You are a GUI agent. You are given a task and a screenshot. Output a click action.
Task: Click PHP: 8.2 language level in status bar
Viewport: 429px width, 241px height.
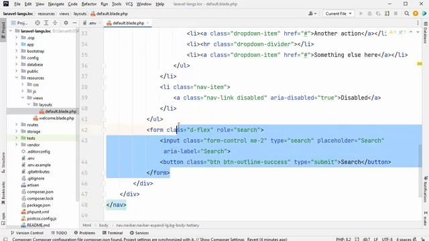point(343,239)
